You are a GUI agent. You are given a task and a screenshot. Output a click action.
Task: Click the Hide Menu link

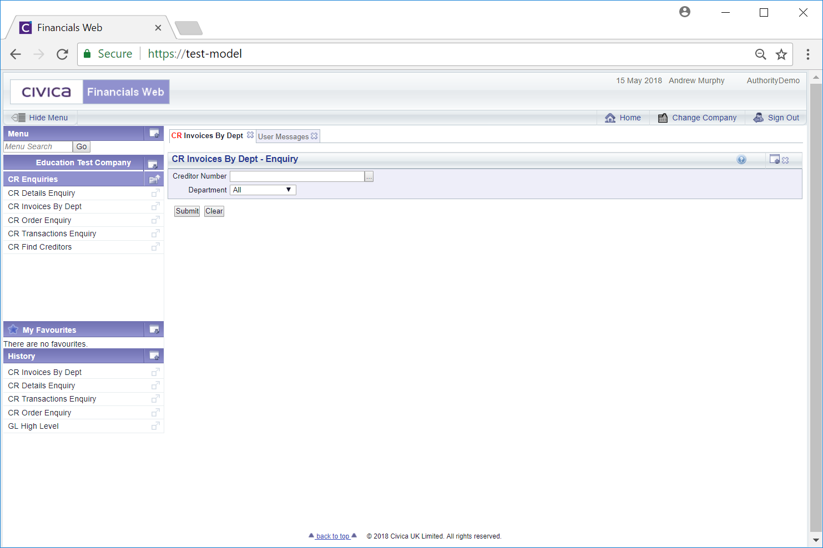pos(48,118)
